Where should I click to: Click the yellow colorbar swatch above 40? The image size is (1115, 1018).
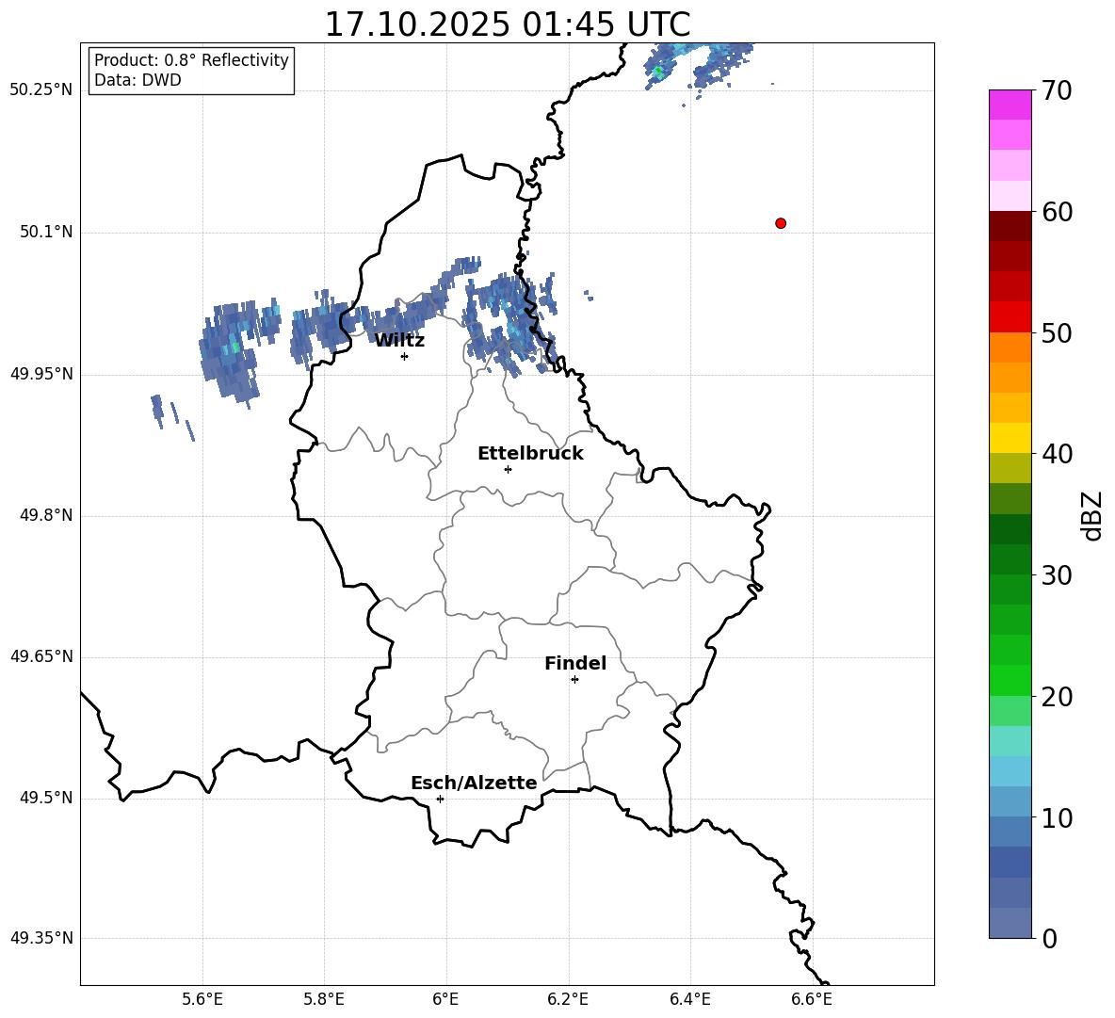pos(1010,438)
